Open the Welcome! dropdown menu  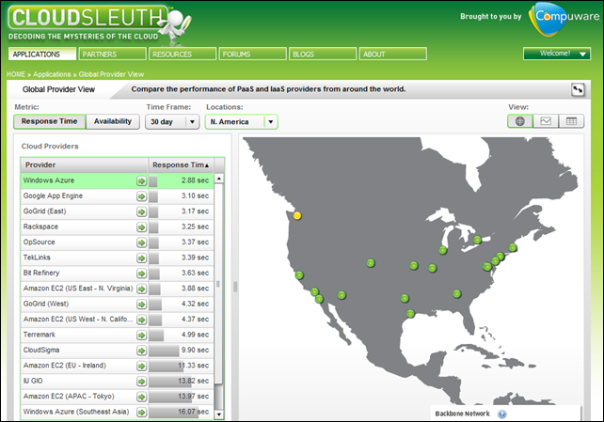click(x=557, y=54)
